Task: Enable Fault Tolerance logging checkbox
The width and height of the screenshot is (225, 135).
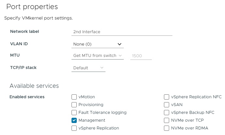Action: pyautogui.click(x=74, y=113)
